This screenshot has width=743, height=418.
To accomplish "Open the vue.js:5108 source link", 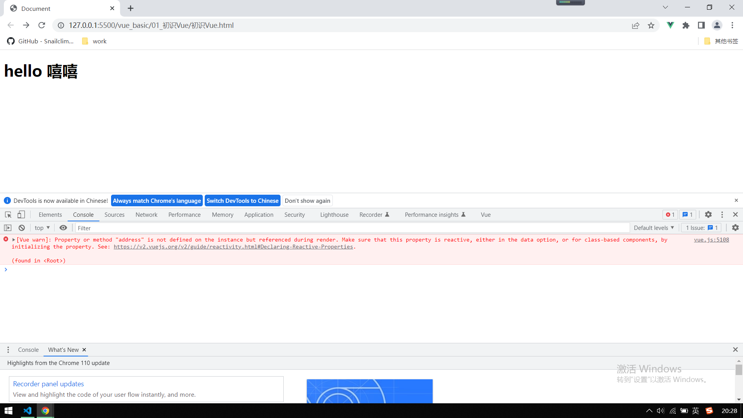I will click(711, 240).
